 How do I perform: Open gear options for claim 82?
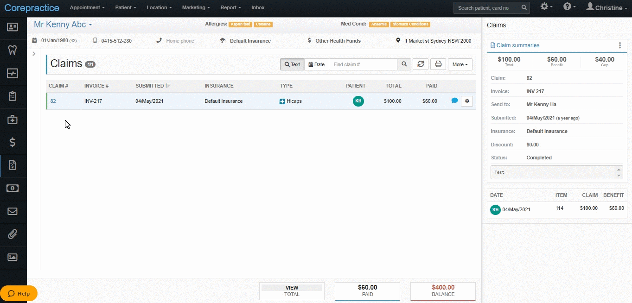point(467,101)
